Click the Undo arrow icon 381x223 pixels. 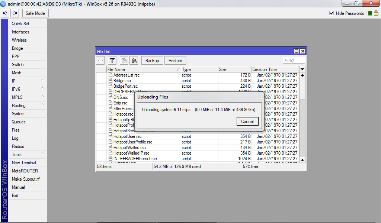point(5,13)
